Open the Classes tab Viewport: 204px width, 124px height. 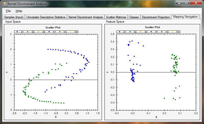(x=134, y=17)
